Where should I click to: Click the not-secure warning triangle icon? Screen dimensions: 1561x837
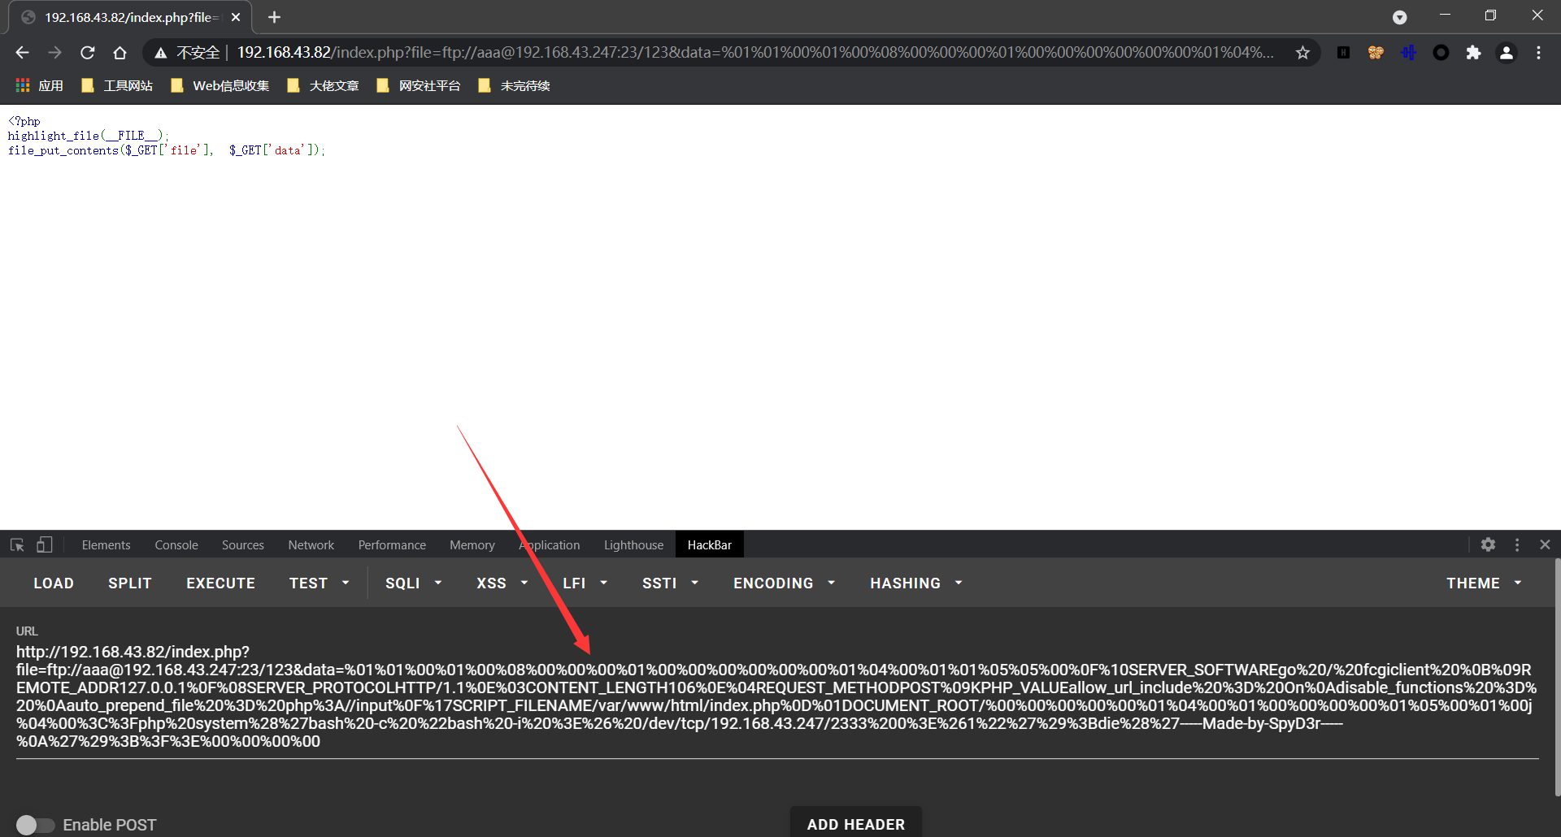[161, 53]
